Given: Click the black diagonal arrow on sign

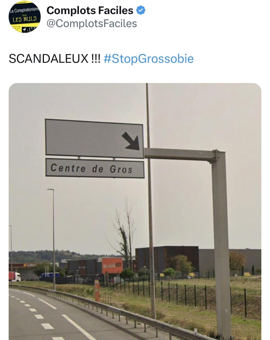Looking at the screenshot, I should click(131, 141).
